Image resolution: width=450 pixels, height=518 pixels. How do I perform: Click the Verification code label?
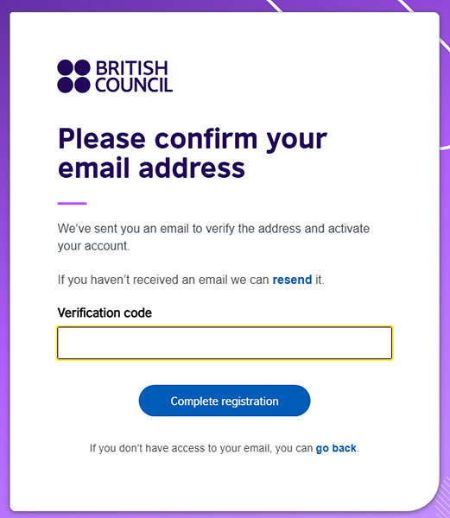click(105, 313)
